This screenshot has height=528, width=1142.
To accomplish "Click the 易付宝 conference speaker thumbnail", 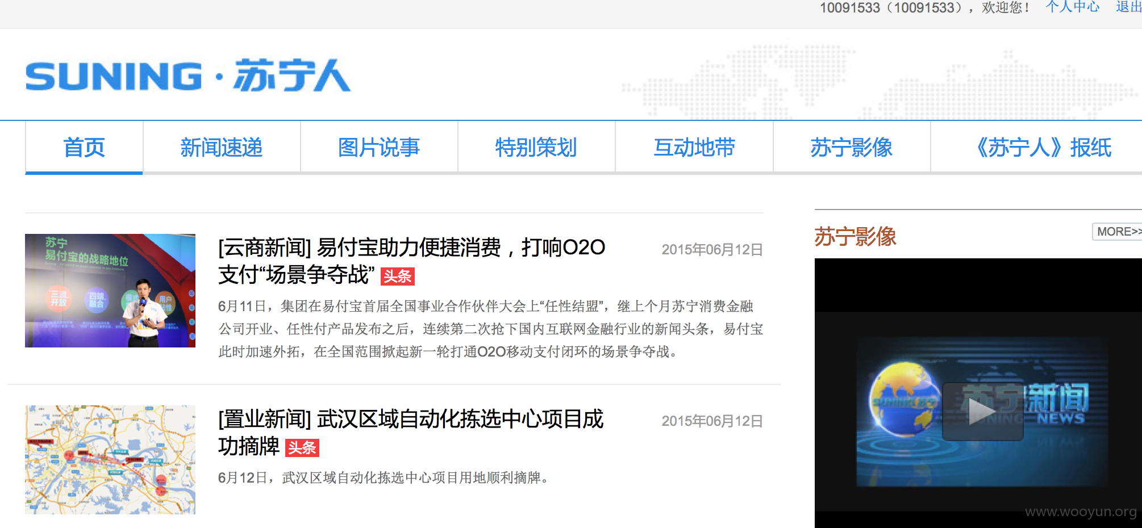I will [x=110, y=291].
